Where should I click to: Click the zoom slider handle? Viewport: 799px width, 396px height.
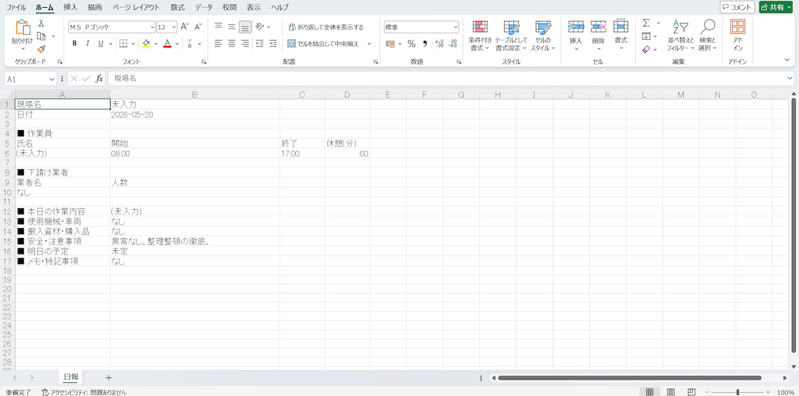(x=737, y=392)
